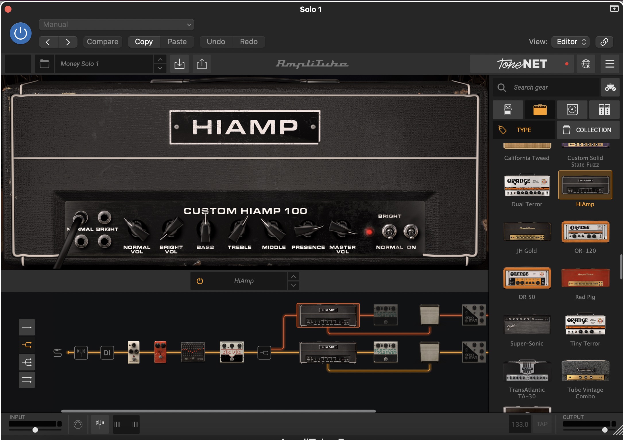Click the save preset download icon

click(179, 64)
